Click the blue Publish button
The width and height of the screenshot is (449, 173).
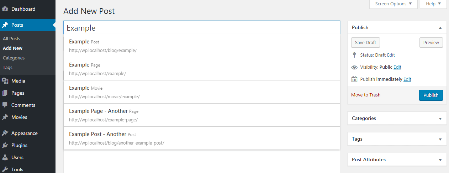point(431,95)
